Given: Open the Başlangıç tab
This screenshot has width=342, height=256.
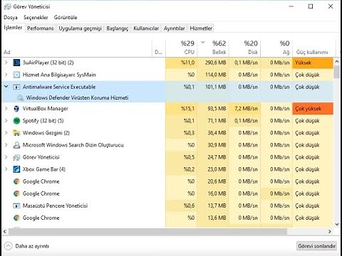Looking at the screenshot, I should [118, 28].
